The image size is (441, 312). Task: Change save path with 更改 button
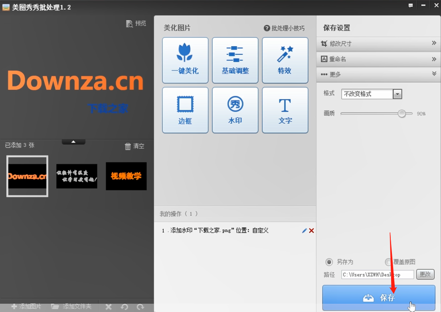tap(425, 274)
